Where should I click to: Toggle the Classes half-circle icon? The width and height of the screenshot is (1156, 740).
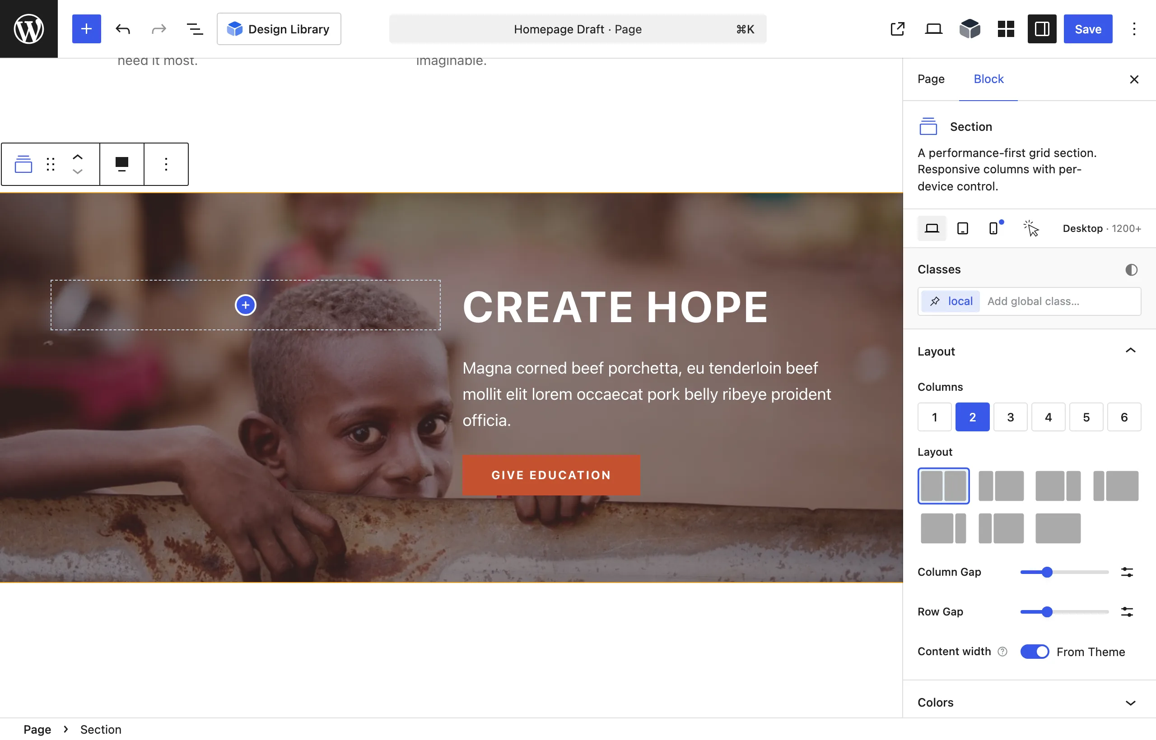coord(1131,269)
